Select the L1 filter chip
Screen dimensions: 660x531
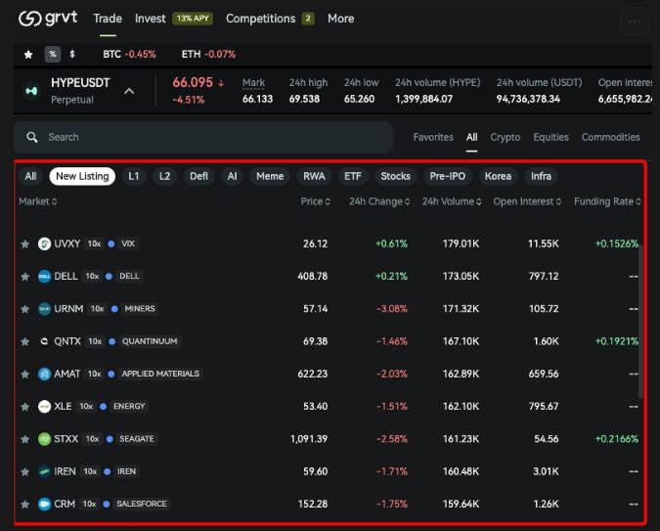[134, 176]
